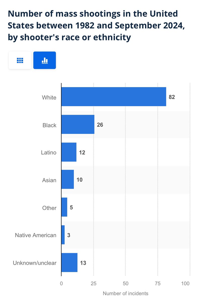Image resolution: width=200 pixels, height=302 pixels.
Task: Click the 13 value label
Action: (83, 263)
